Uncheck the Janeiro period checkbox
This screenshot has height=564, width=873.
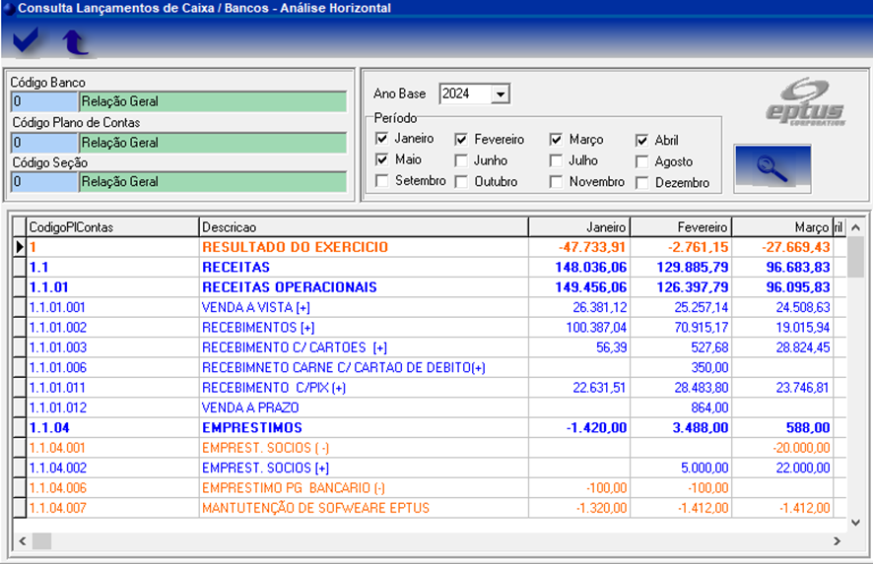(x=382, y=139)
